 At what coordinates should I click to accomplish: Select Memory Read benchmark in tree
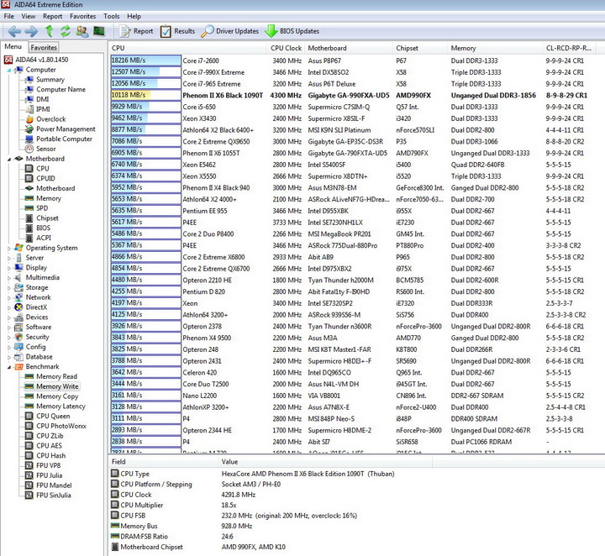click(x=56, y=376)
